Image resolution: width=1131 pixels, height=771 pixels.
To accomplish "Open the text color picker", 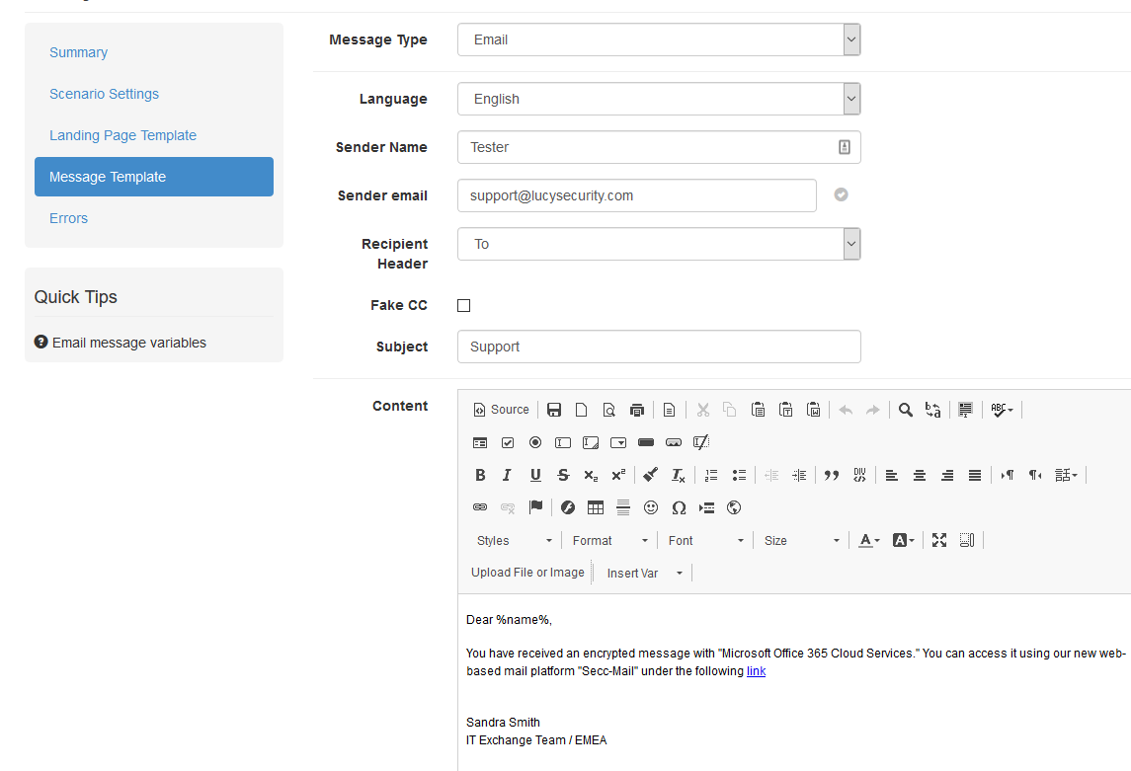I will [x=869, y=540].
